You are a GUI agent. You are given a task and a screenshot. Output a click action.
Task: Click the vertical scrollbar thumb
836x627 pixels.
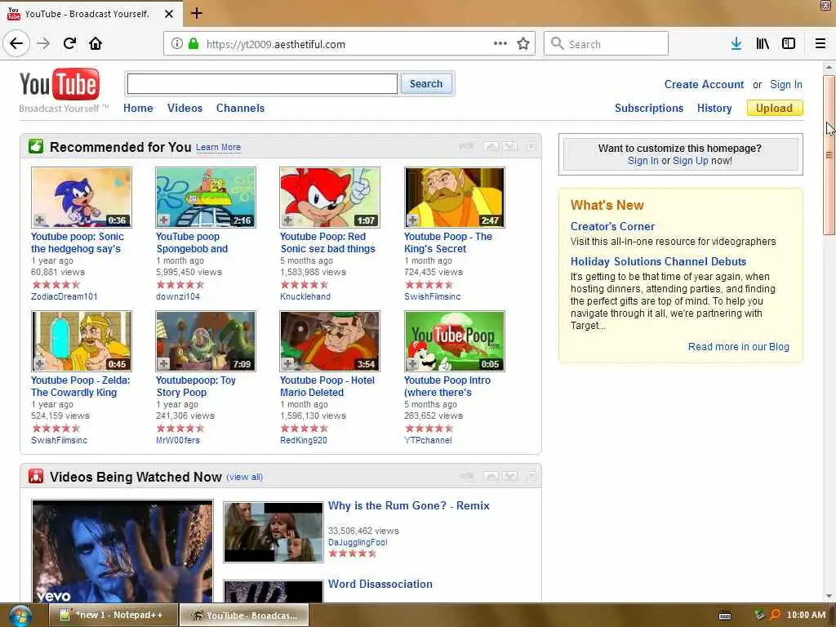829,154
